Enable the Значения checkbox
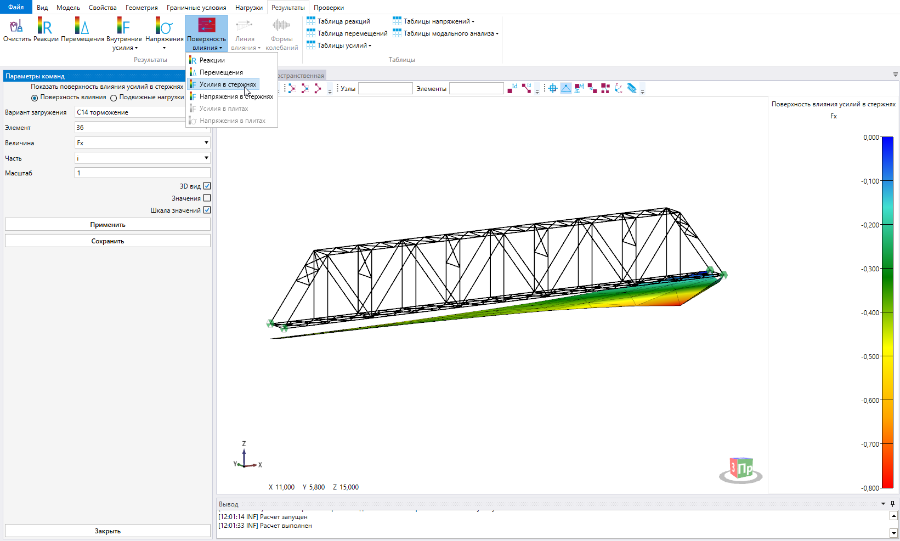This screenshot has width=900, height=541. (207, 198)
